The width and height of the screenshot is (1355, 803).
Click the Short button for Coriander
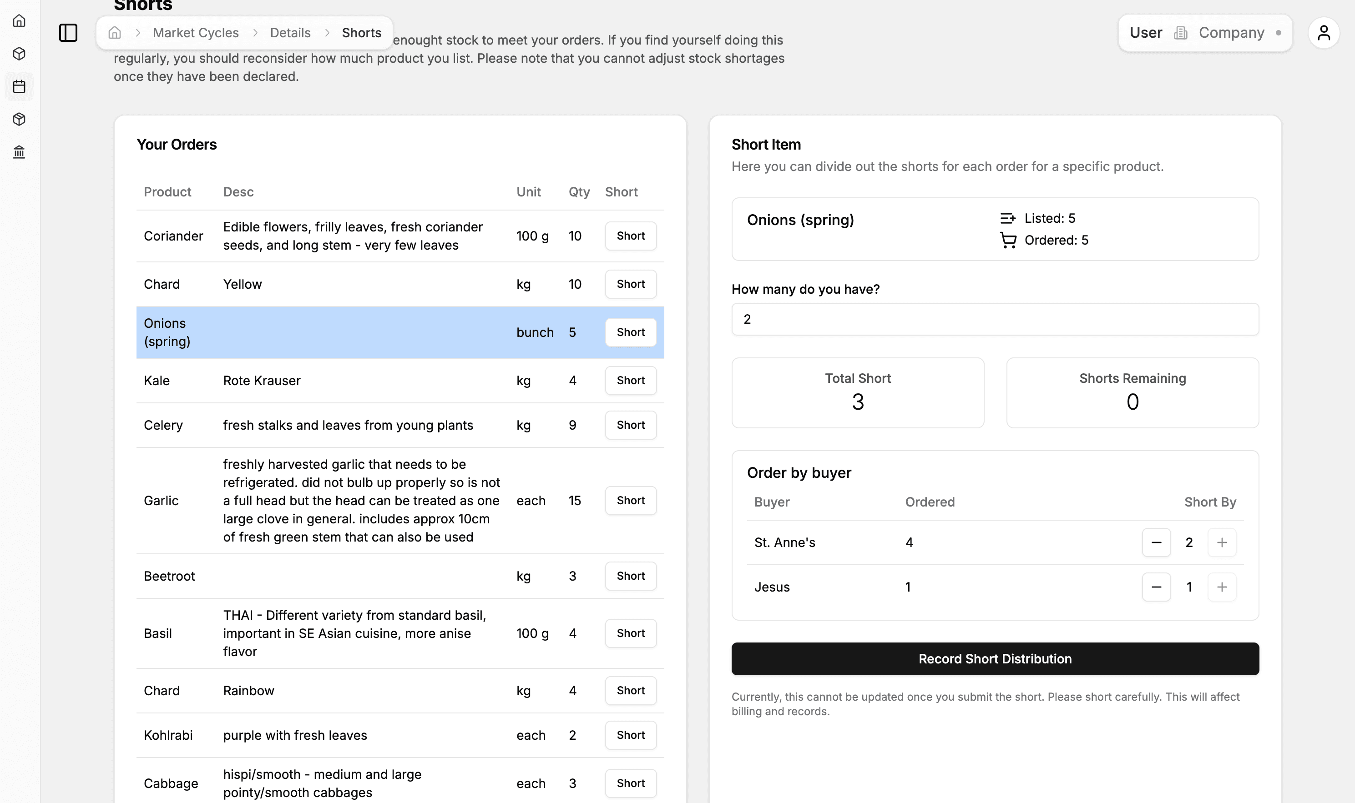(x=630, y=236)
